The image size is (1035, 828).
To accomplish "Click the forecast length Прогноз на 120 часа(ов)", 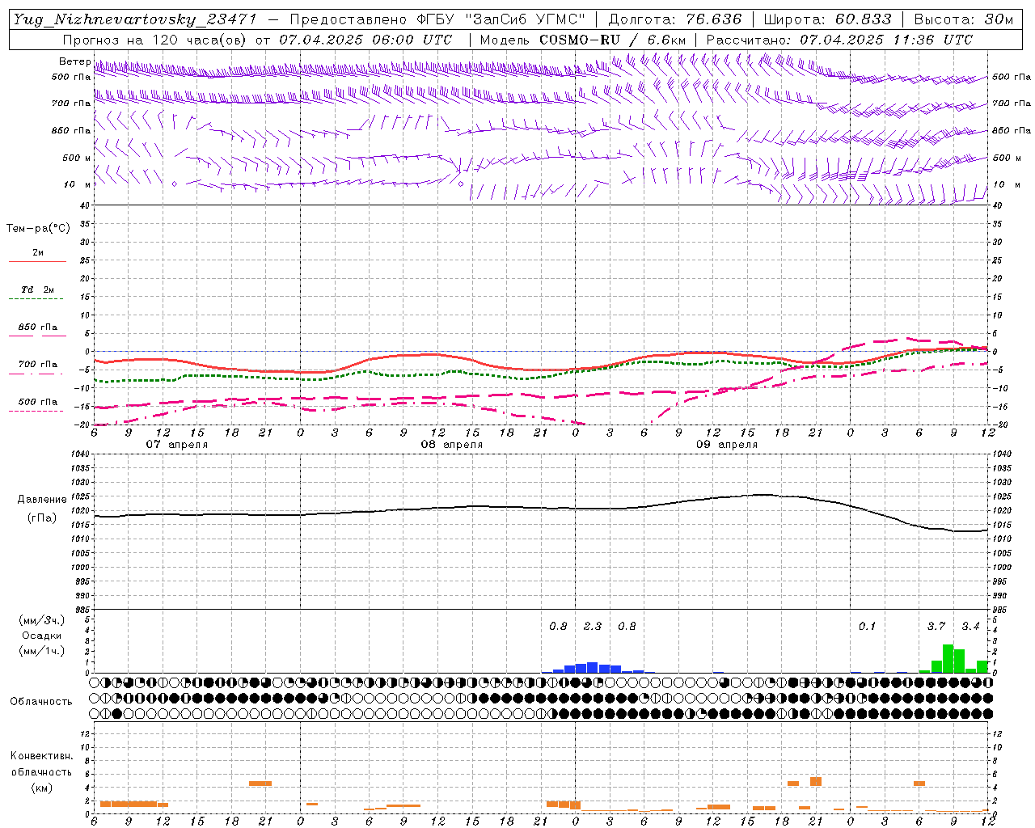I will click(154, 40).
